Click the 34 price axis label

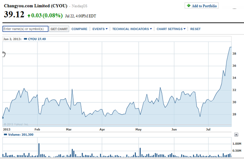coord(234,78)
